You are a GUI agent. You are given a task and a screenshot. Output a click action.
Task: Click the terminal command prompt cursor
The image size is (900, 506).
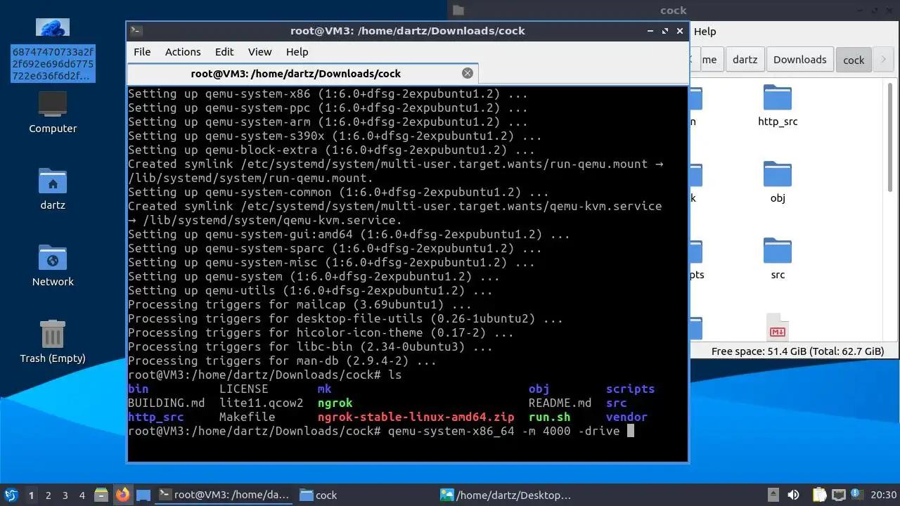[631, 431]
